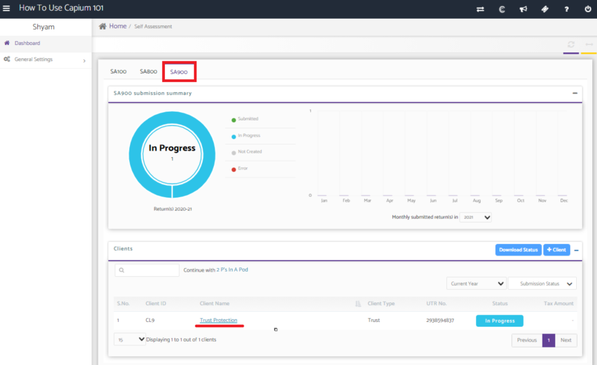Open the 2021 year dropdown
The width and height of the screenshot is (597, 365).
pos(476,218)
